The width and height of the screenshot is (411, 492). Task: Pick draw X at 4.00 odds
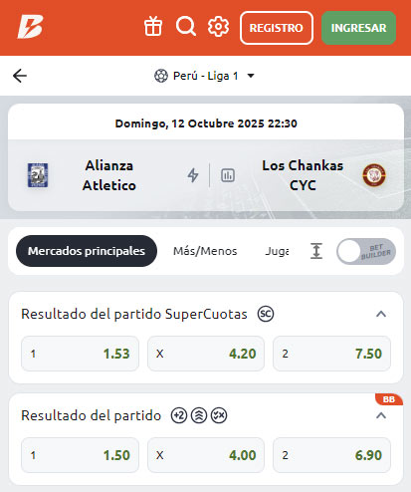pos(206,455)
